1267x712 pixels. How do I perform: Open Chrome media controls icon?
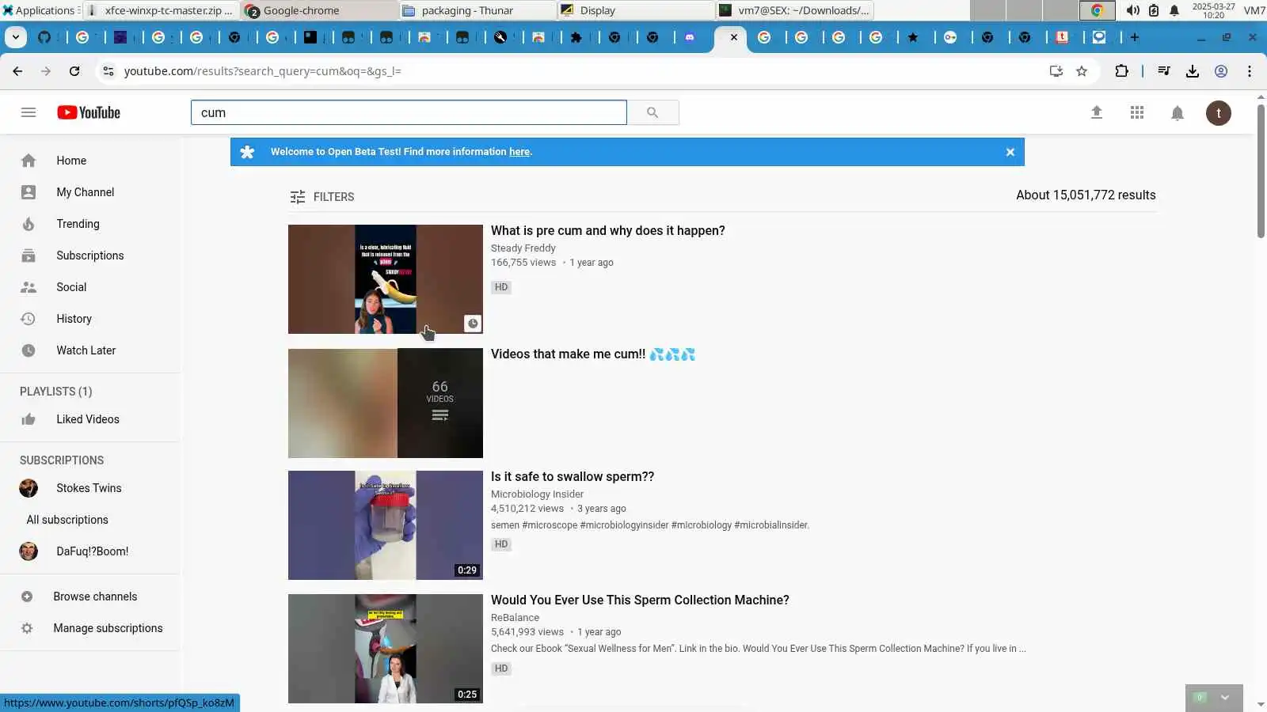pyautogui.click(x=1164, y=71)
